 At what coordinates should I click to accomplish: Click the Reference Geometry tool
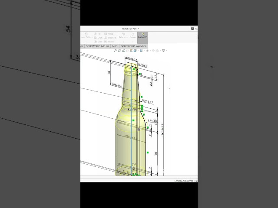point(123,36)
